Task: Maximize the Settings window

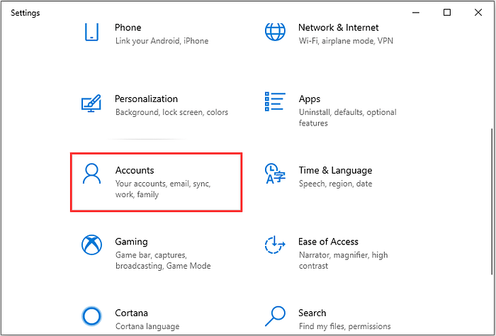Action: 447,13
